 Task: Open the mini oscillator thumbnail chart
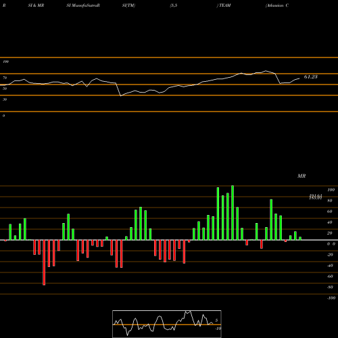click(167, 324)
